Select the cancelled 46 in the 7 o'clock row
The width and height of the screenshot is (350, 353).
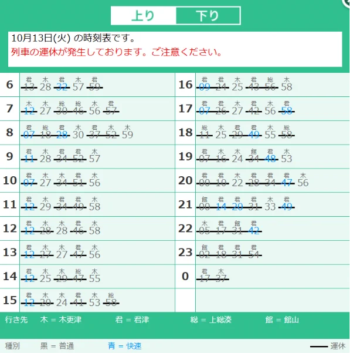pos(78,111)
